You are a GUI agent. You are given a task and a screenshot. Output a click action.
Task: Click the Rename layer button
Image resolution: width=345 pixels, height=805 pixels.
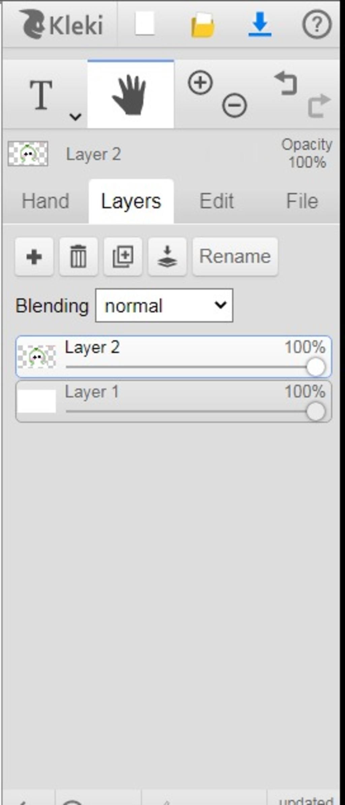tap(235, 257)
